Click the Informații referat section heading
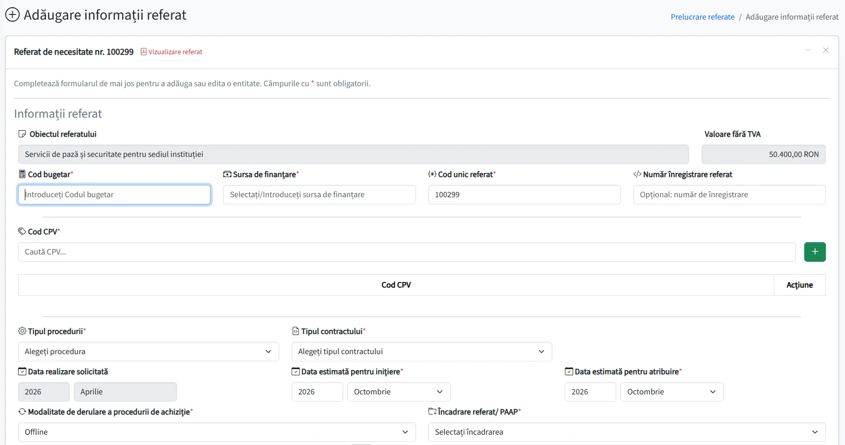Screen dimensions: 845x445 pyautogui.click(x=58, y=114)
